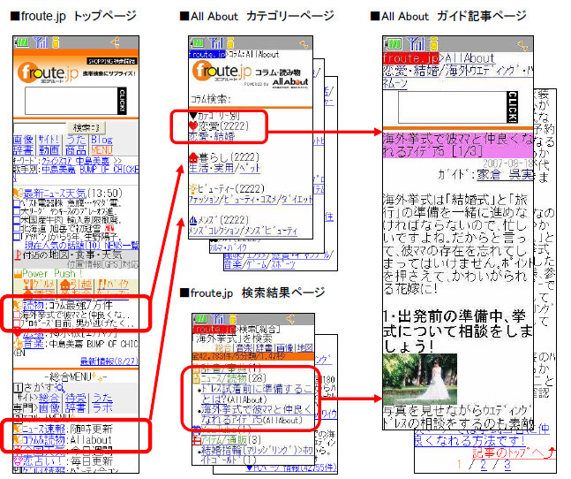Open froute.jp breadcrumb on guide article page
Viewport: 571px width, 479px height.
click(x=410, y=58)
